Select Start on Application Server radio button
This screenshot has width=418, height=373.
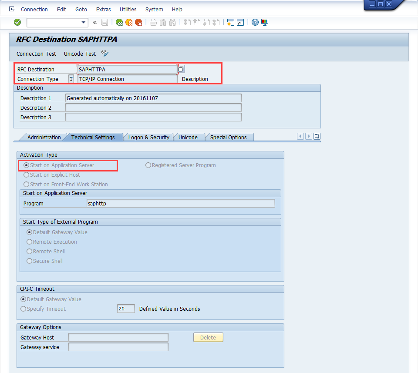[x=26, y=165]
